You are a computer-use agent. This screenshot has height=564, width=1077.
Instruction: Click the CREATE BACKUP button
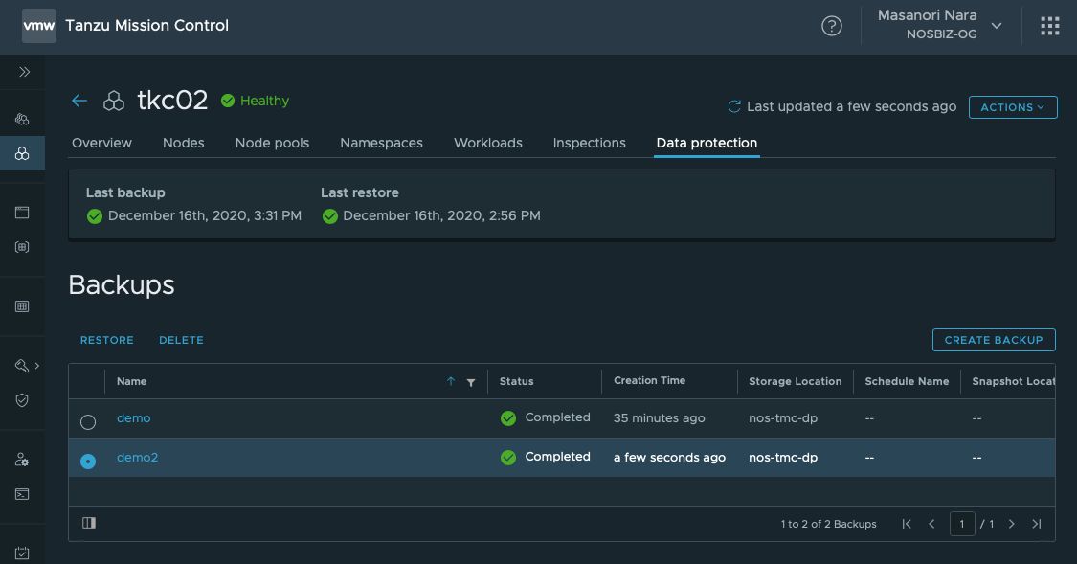coord(993,340)
